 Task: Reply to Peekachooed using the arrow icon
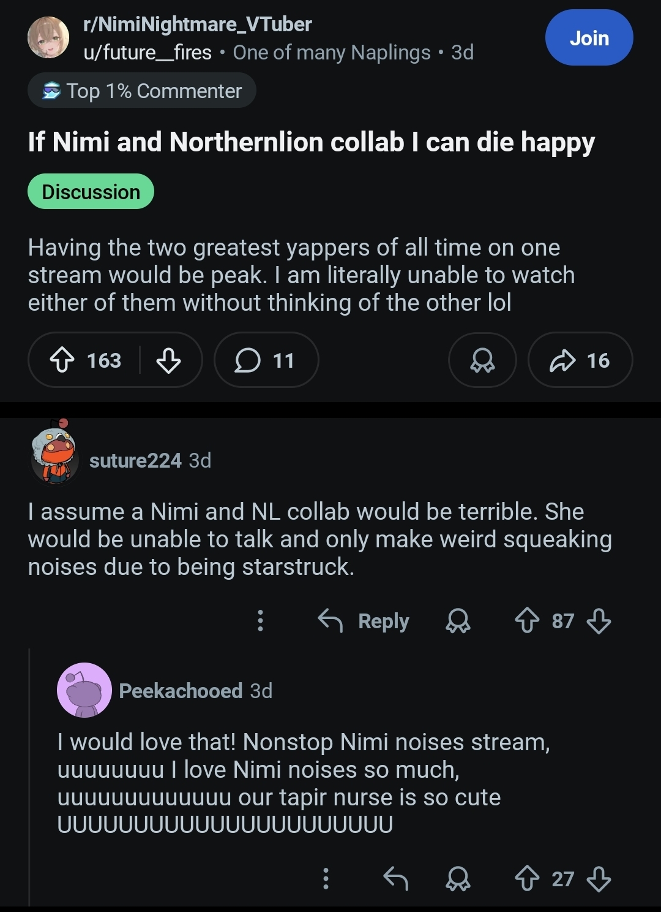point(395,879)
